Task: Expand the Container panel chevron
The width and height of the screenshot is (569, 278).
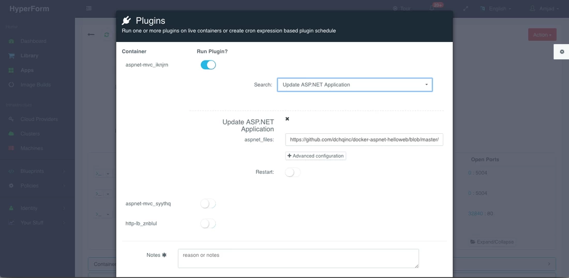Action: 549,264
